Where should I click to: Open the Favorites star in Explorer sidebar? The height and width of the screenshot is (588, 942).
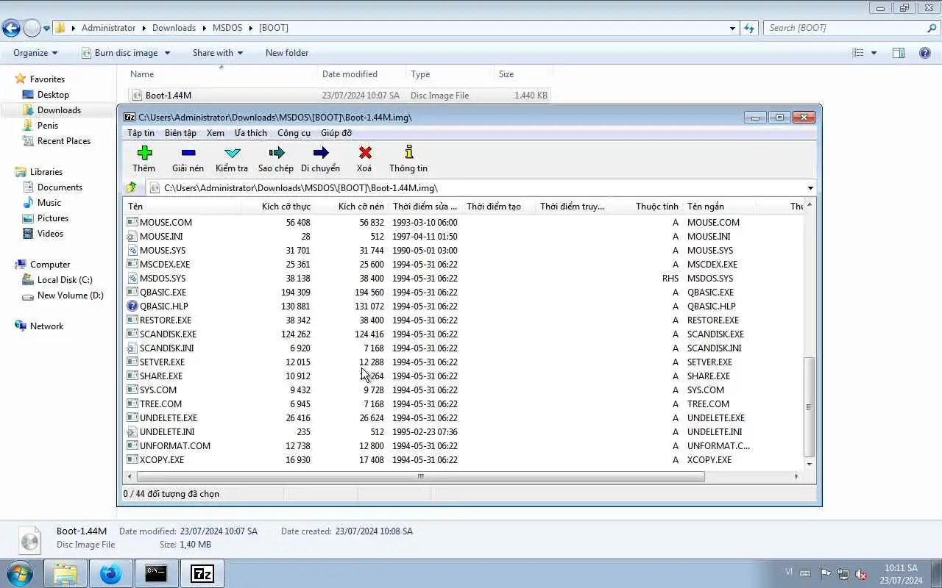[x=21, y=79]
